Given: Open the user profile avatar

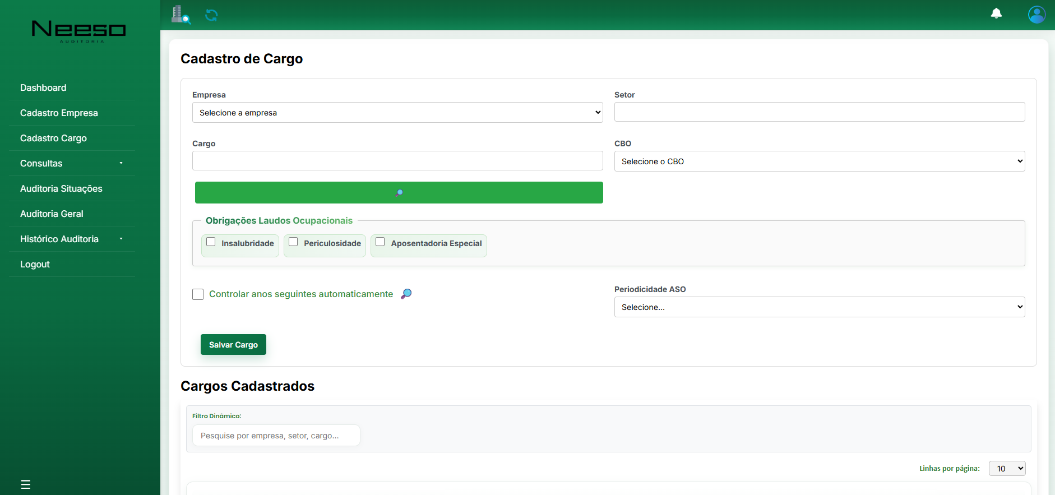Looking at the screenshot, I should [1037, 15].
